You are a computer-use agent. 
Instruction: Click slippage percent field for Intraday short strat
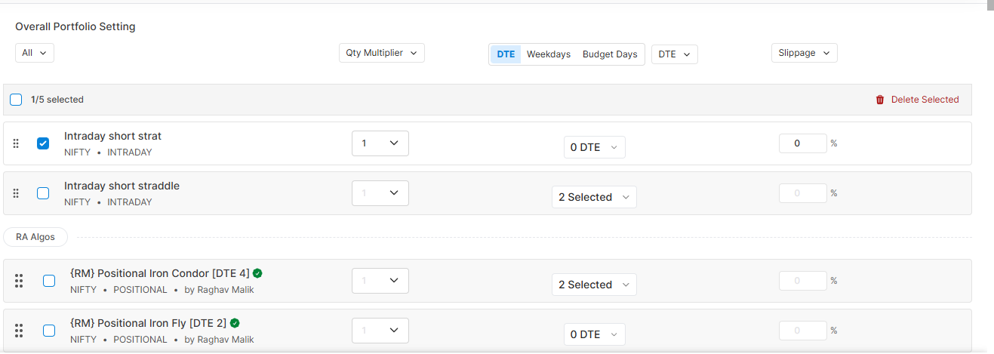coord(803,143)
